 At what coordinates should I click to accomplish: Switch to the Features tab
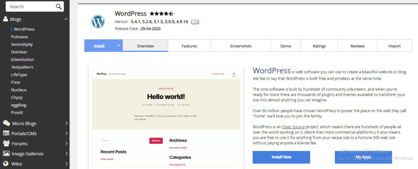pyautogui.click(x=189, y=46)
